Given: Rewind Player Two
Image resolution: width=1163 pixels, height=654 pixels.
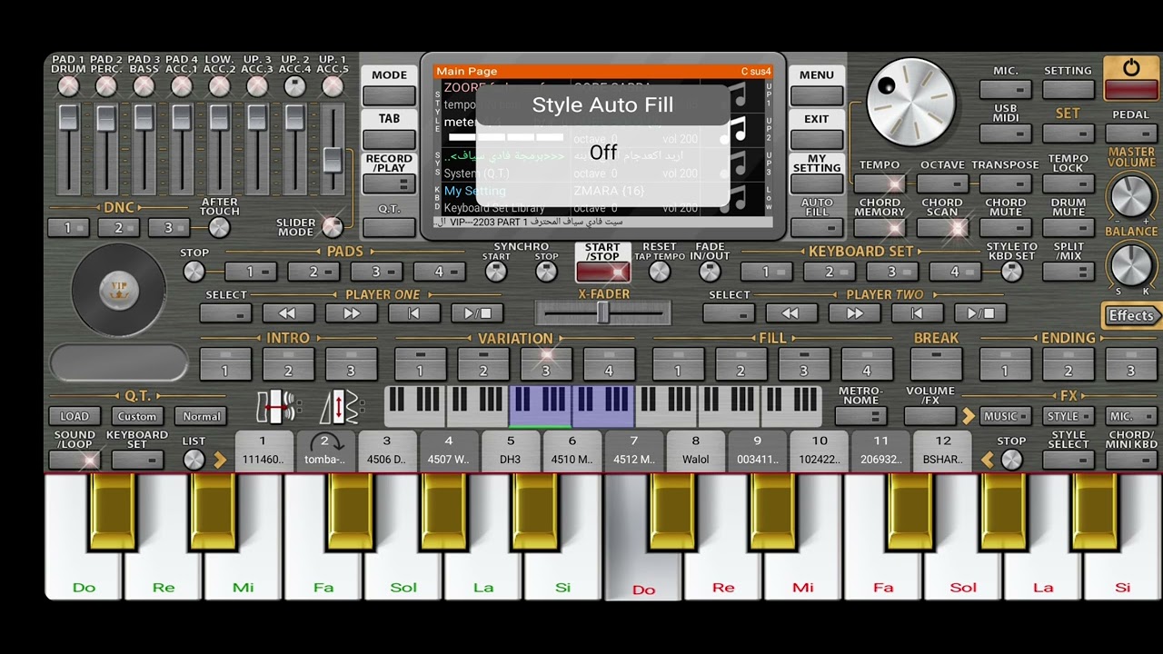Looking at the screenshot, I should point(790,313).
